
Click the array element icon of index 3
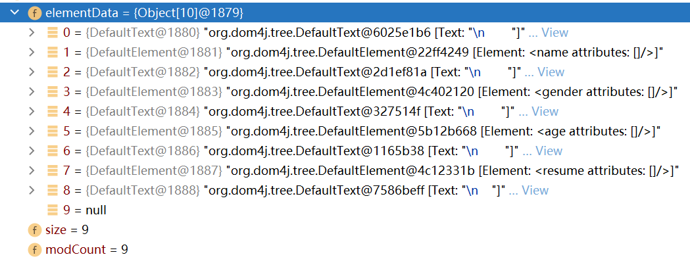pyautogui.click(x=53, y=92)
